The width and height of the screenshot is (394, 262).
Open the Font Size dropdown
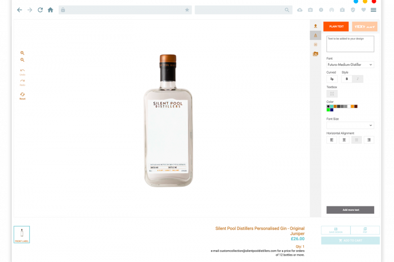[x=350, y=125]
